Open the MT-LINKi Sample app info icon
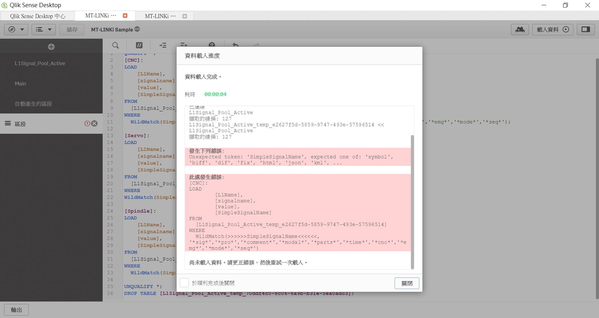The width and height of the screenshot is (599, 318). (x=137, y=29)
